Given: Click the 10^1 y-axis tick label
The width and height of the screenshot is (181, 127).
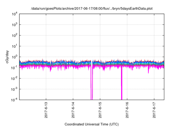Looking at the screenshot, I should pyautogui.click(x=14, y=46).
